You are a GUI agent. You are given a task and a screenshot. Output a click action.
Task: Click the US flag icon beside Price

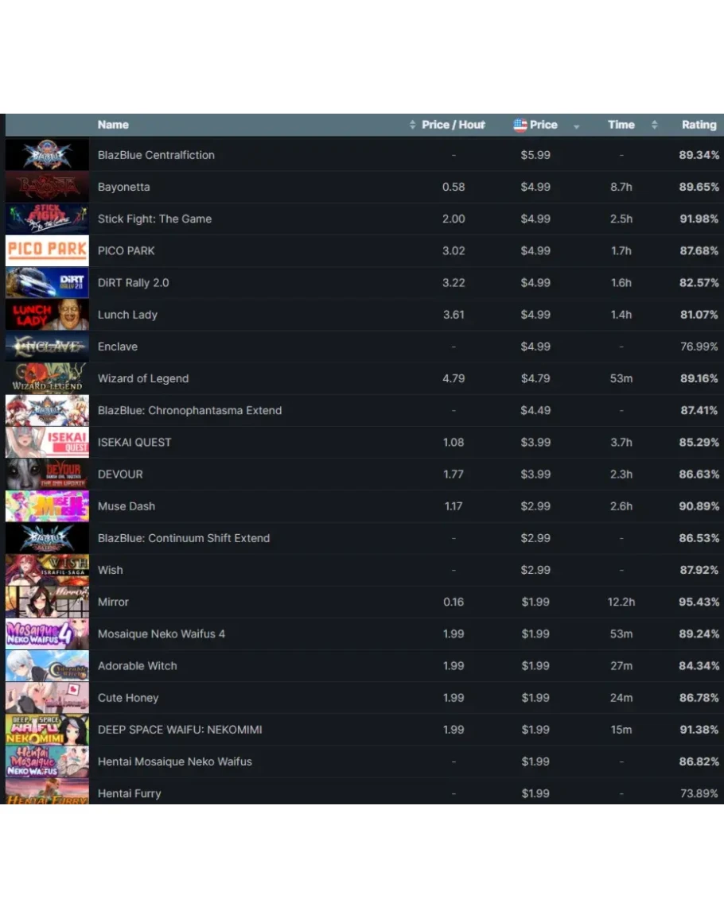coord(520,125)
